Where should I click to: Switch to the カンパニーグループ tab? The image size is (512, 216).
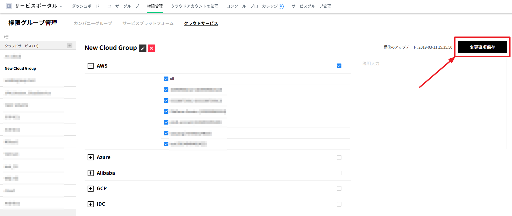click(x=93, y=23)
